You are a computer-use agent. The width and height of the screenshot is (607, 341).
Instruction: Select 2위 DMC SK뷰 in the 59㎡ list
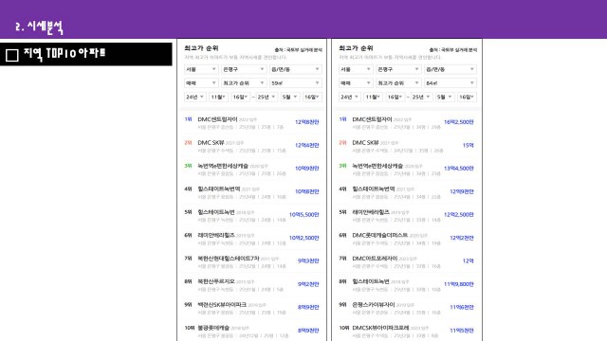pyautogui.click(x=252, y=146)
